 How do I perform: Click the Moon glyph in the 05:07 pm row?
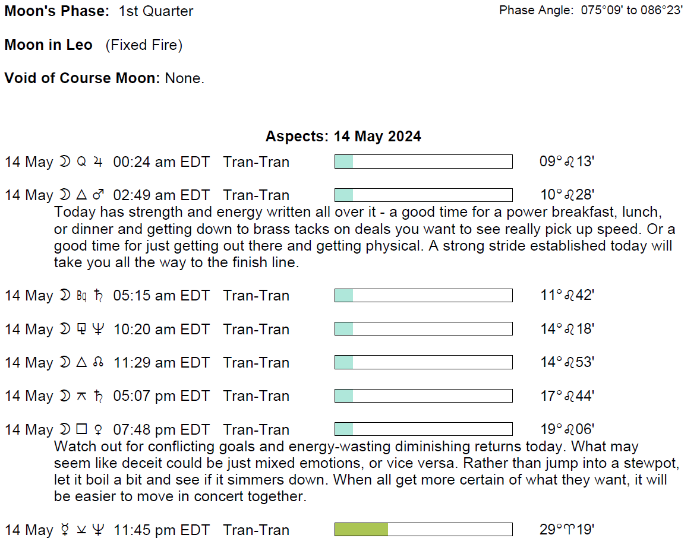64,396
